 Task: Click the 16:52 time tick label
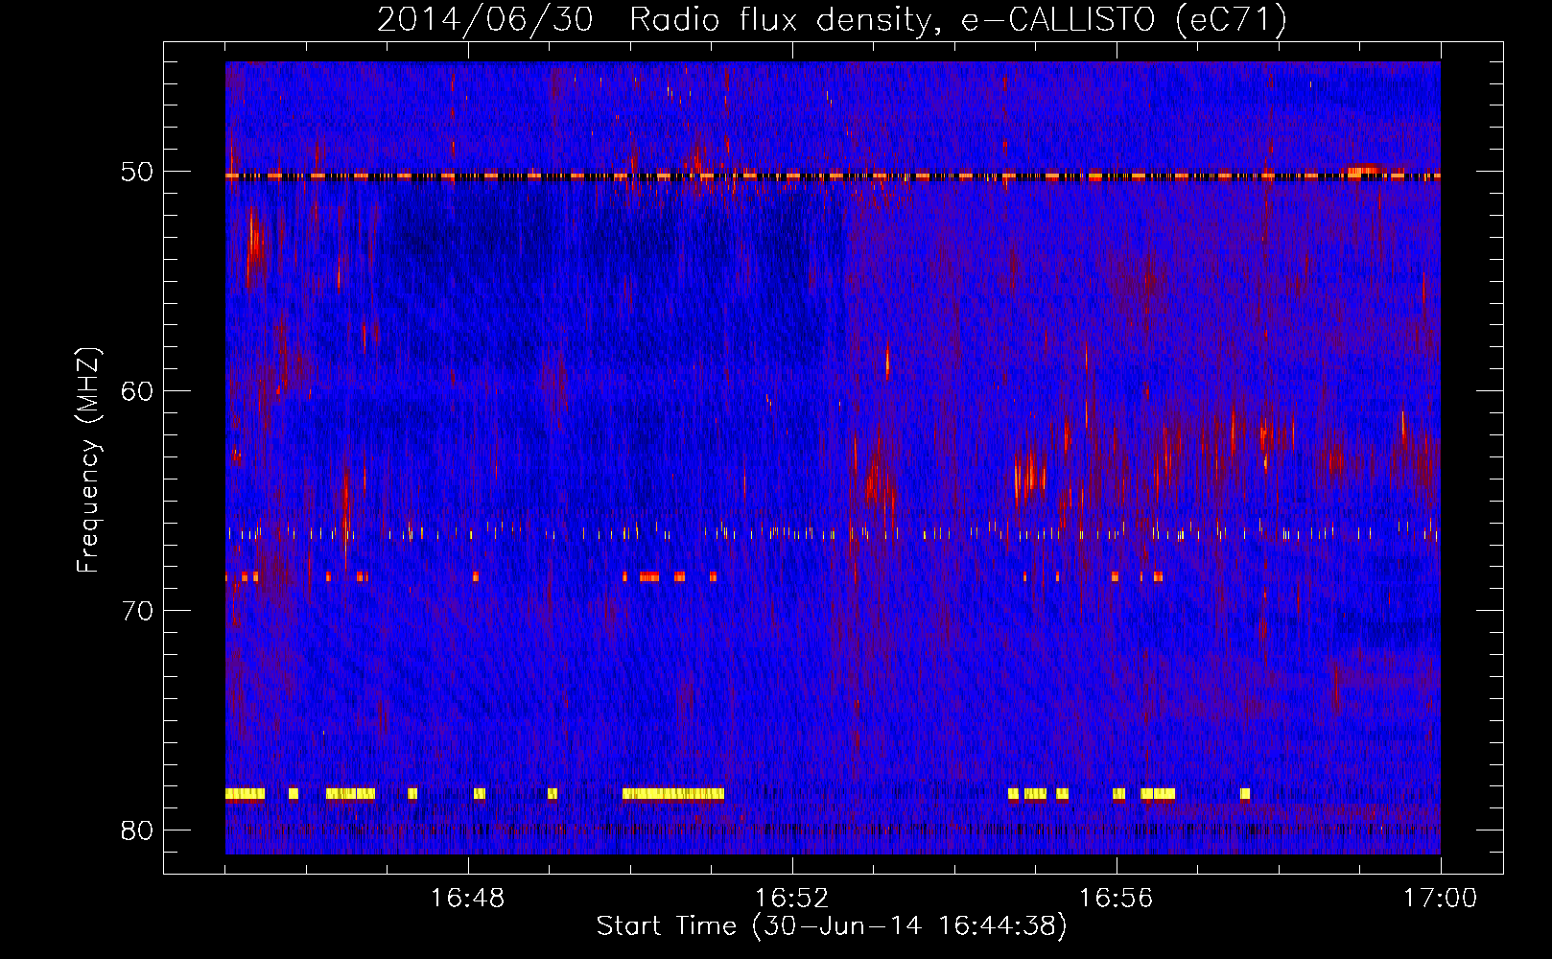point(792,899)
